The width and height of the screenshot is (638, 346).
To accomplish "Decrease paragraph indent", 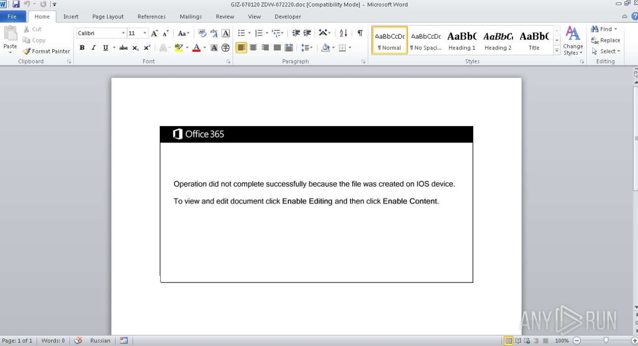I will coord(296,33).
